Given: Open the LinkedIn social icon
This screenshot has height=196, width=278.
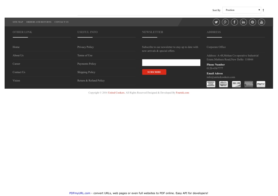Looking at the screenshot, I should pos(243,22).
